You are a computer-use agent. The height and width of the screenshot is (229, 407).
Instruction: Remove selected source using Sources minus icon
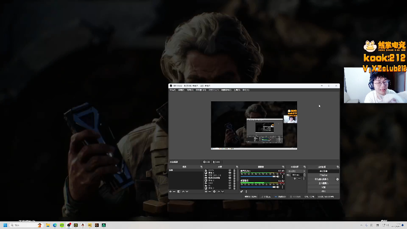point(210,192)
